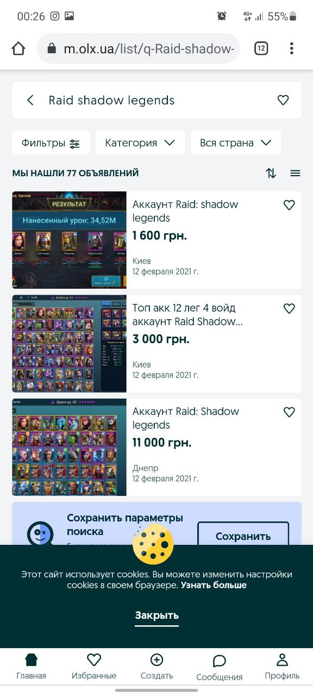Open the browser three-dot menu
This screenshot has height=696, width=313.
(x=292, y=48)
